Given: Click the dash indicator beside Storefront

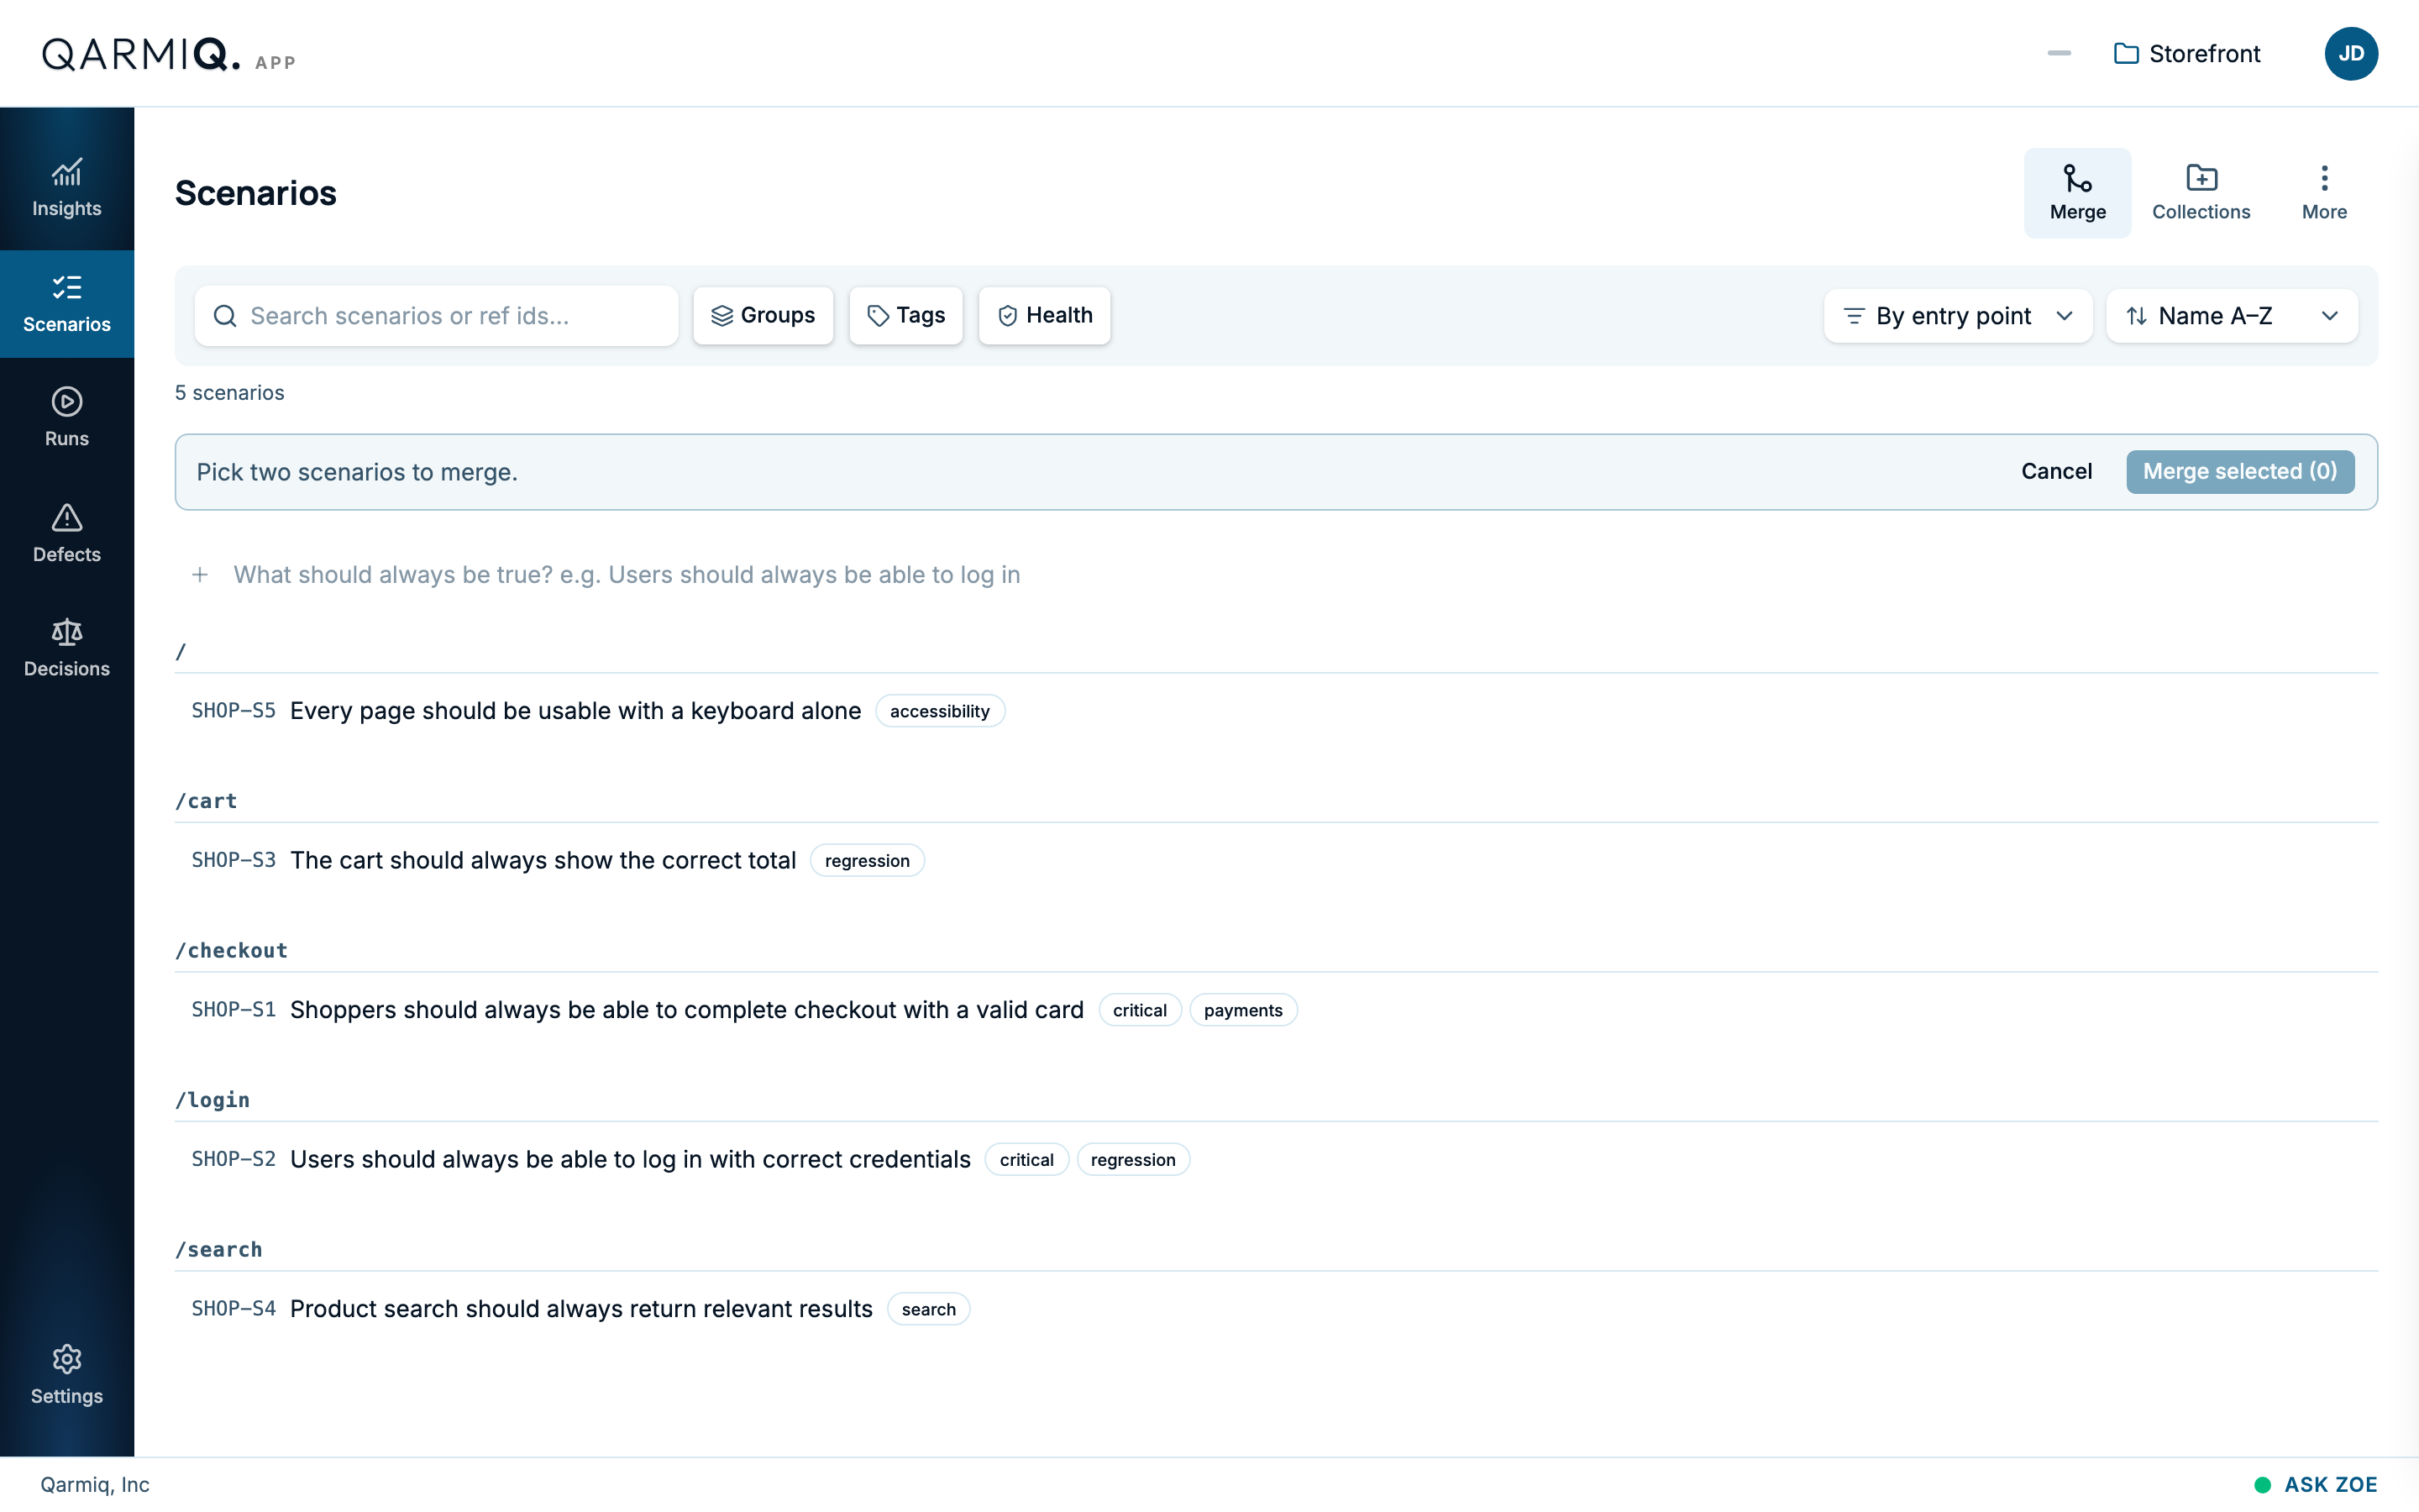Looking at the screenshot, I should pyautogui.click(x=2058, y=53).
